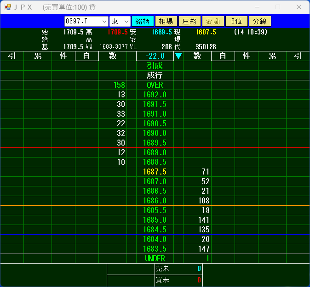Viewport: 310px width, 287px height.
Task: Click the UNDER row in price column
Action: (x=155, y=259)
